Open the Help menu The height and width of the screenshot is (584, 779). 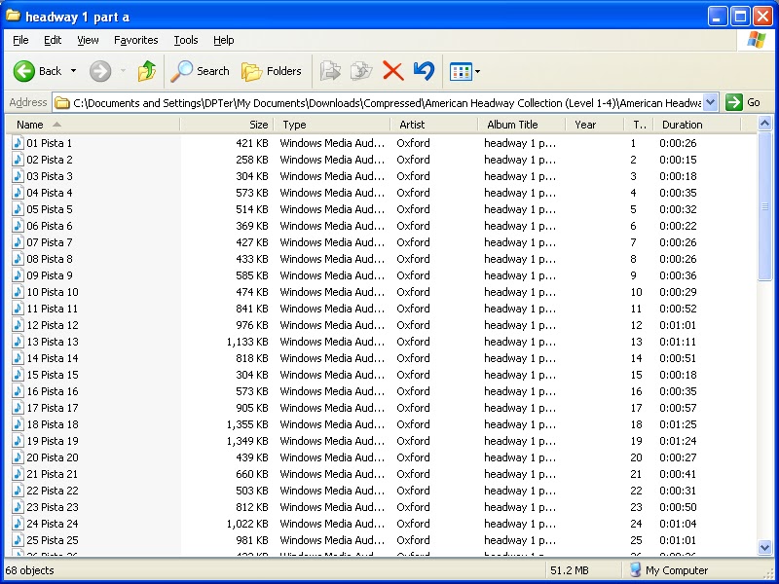(224, 40)
